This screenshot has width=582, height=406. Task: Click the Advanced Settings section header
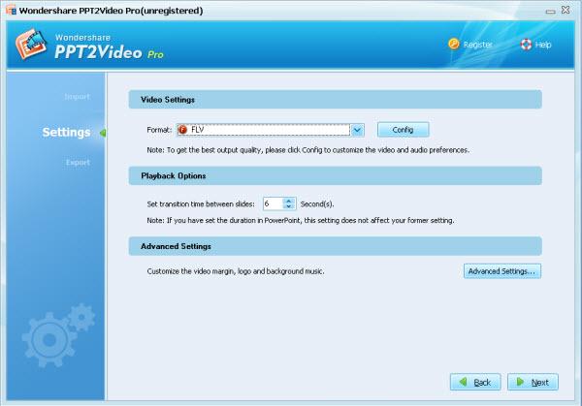pyautogui.click(x=336, y=246)
